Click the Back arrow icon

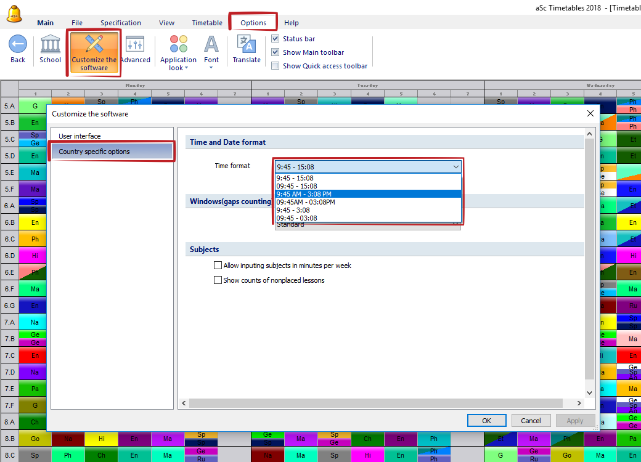click(18, 44)
